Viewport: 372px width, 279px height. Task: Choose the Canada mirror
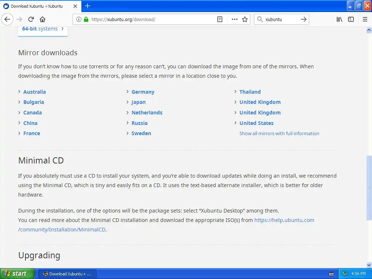[x=32, y=113]
